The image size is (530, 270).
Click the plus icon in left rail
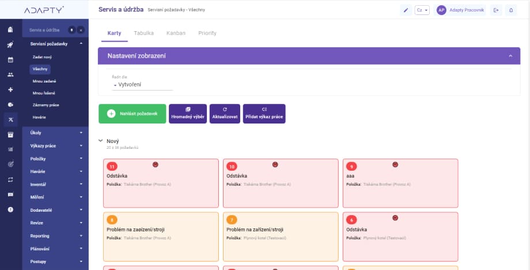coord(10,89)
